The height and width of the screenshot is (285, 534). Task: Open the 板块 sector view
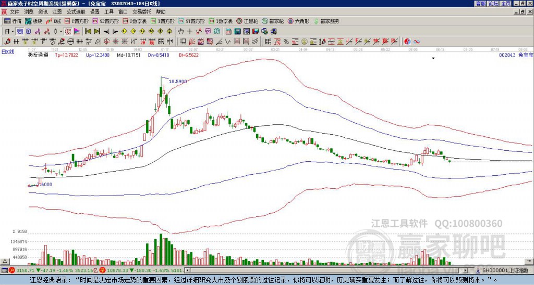33,21
